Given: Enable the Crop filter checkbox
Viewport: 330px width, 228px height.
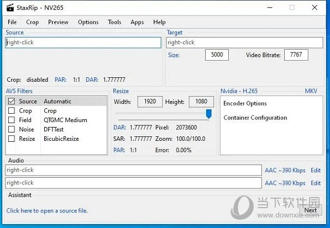Looking at the screenshot, I should pos(12,110).
